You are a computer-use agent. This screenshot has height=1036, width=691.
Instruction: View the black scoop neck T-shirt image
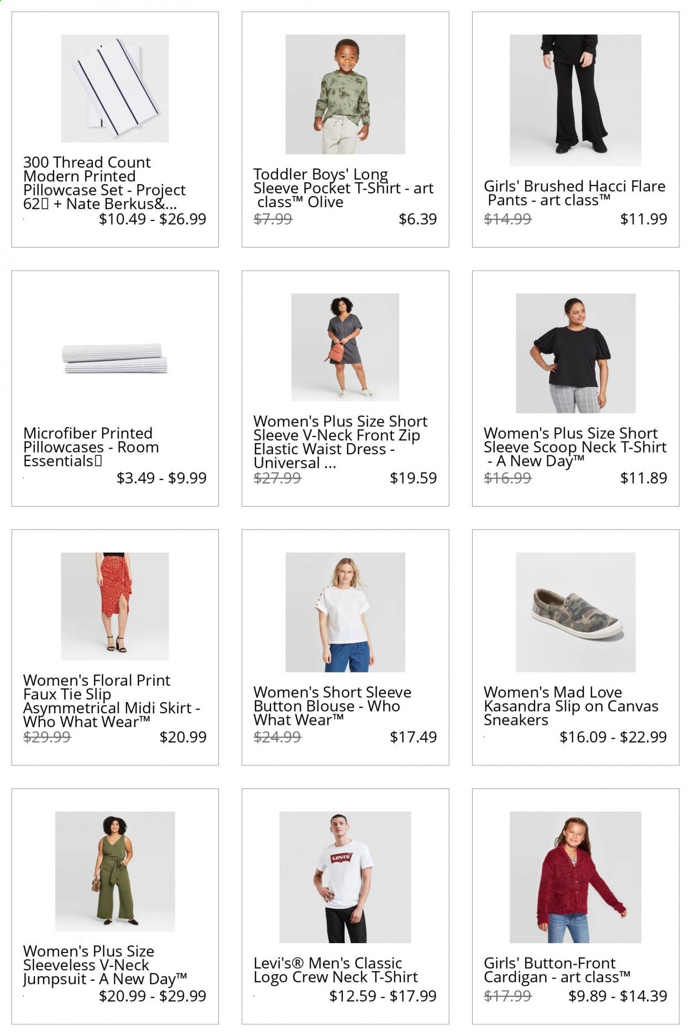pos(575,354)
